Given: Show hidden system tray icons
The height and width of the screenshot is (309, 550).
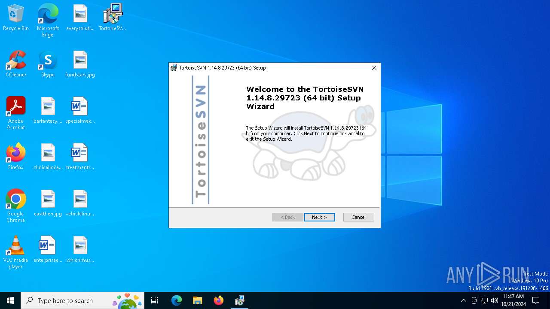Looking at the screenshot, I should point(463,300).
